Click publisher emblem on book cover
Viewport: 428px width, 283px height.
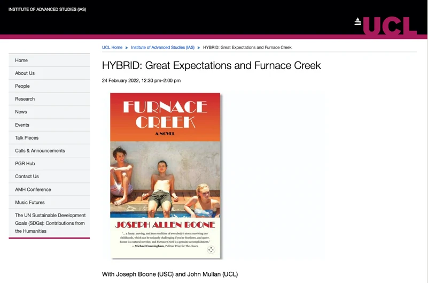point(211,250)
